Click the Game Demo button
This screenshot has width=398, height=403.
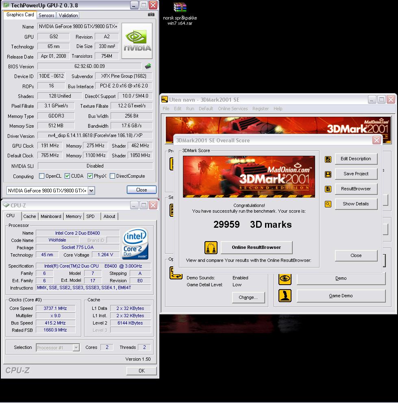[x=341, y=296]
